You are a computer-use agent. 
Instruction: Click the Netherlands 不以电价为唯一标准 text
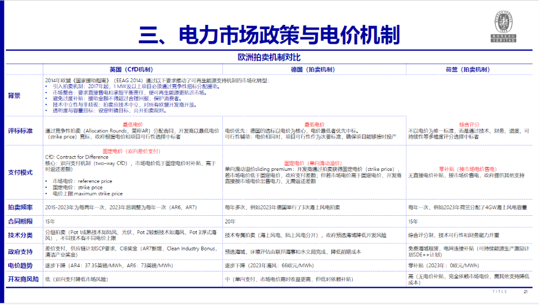pos(469,134)
